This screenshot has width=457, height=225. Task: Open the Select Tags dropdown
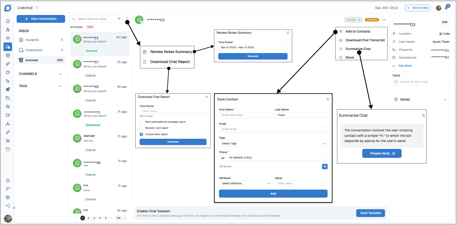(273, 143)
